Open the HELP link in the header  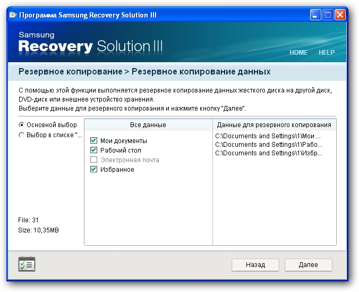click(327, 53)
